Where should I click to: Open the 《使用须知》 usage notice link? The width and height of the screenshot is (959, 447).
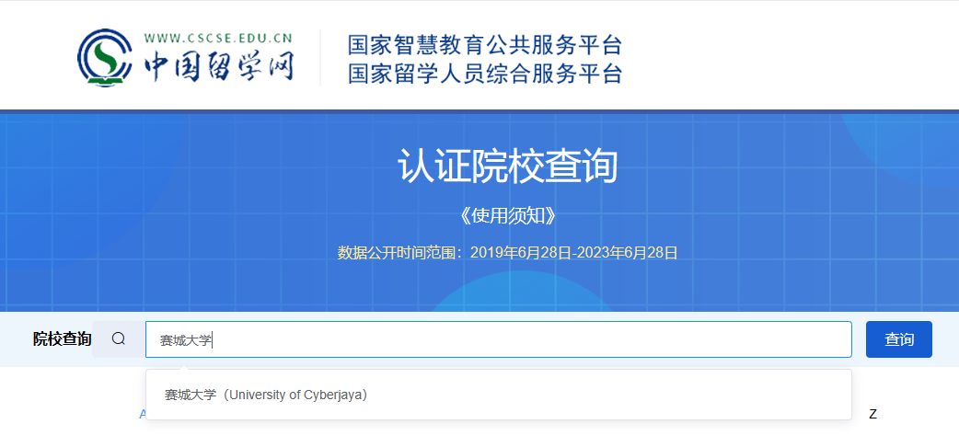(x=507, y=216)
